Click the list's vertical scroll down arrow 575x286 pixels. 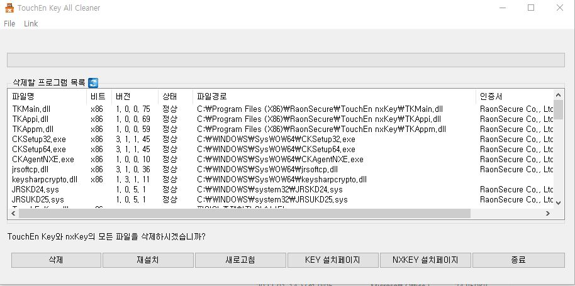click(558, 202)
